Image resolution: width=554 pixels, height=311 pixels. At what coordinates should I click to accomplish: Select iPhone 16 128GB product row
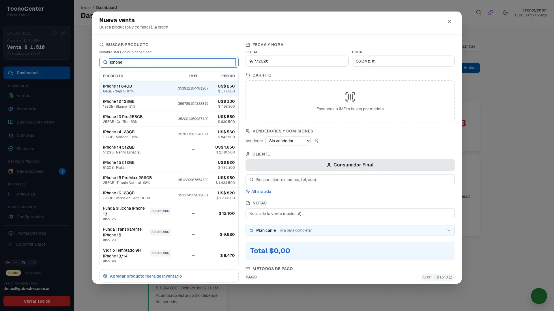(x=169, y=195)
